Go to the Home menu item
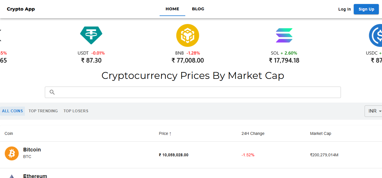Screen dimensions: 382x178 point(172,9)
